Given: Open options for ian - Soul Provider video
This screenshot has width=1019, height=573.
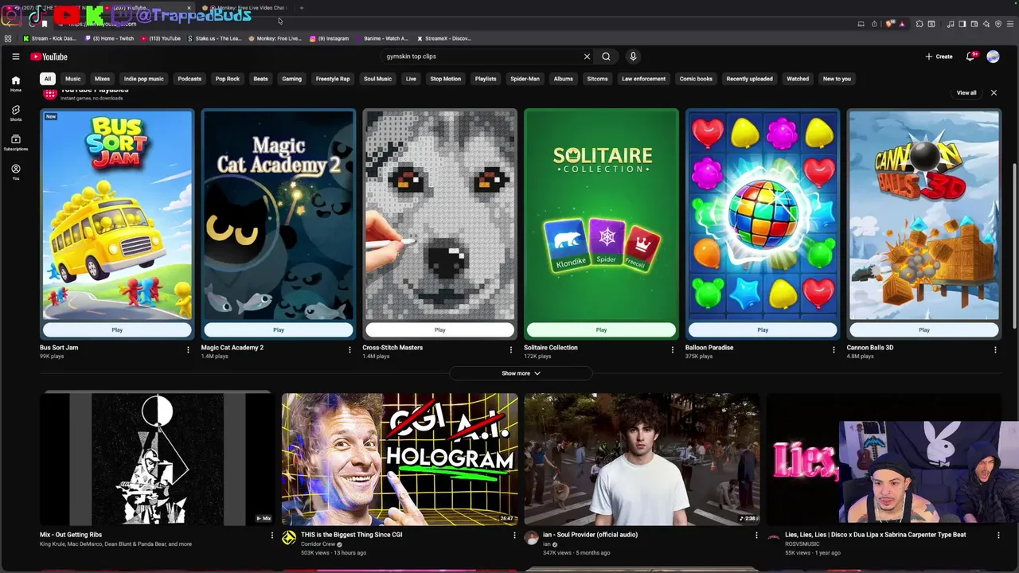Looking at the screenshot, I should [756, 536].
